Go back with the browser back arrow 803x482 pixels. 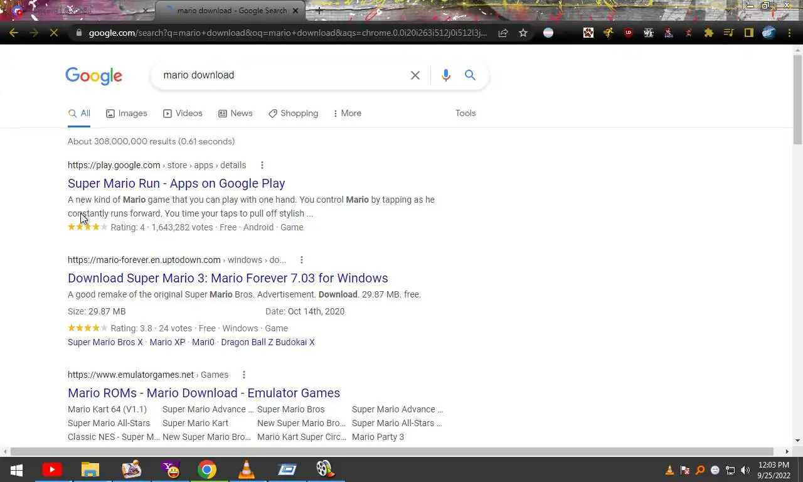14,33
